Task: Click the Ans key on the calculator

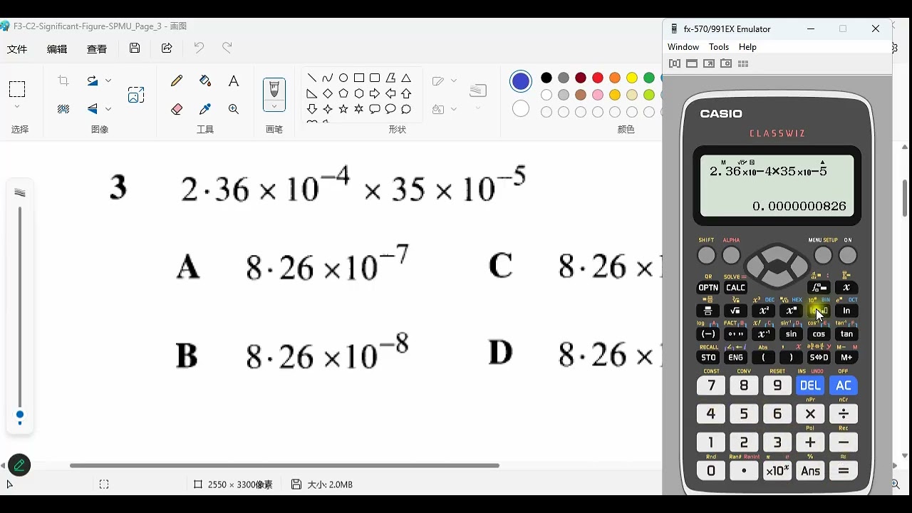Action: 810,471
